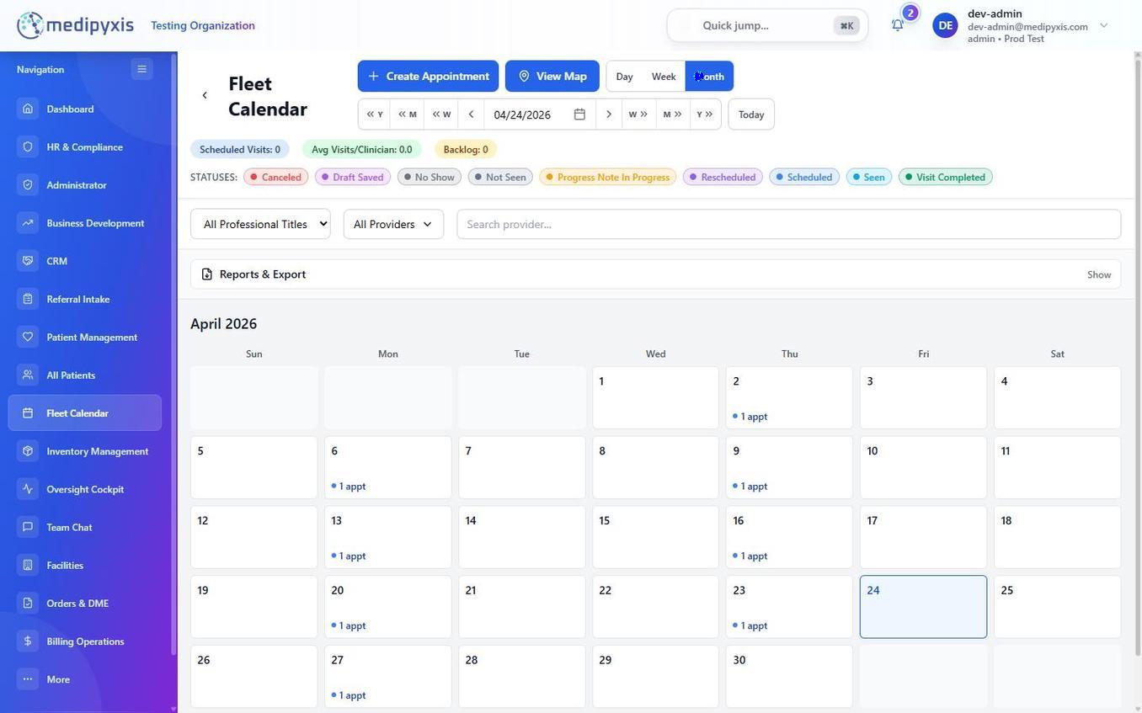
Task: Click the medipyxis logo
Action: pos(76,25)
